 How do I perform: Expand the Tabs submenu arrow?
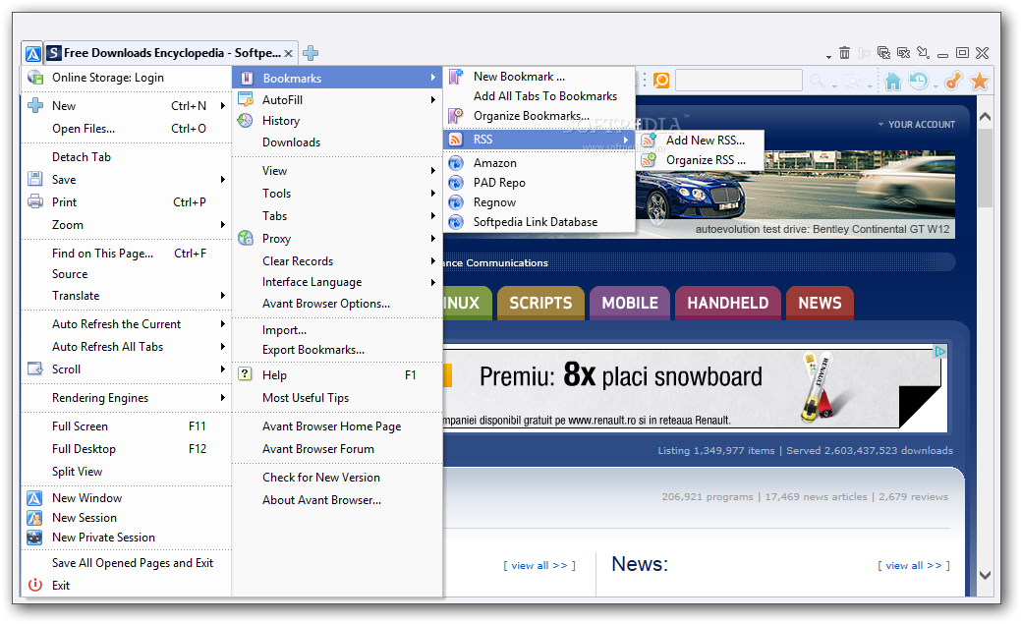[x=433, y=216]
